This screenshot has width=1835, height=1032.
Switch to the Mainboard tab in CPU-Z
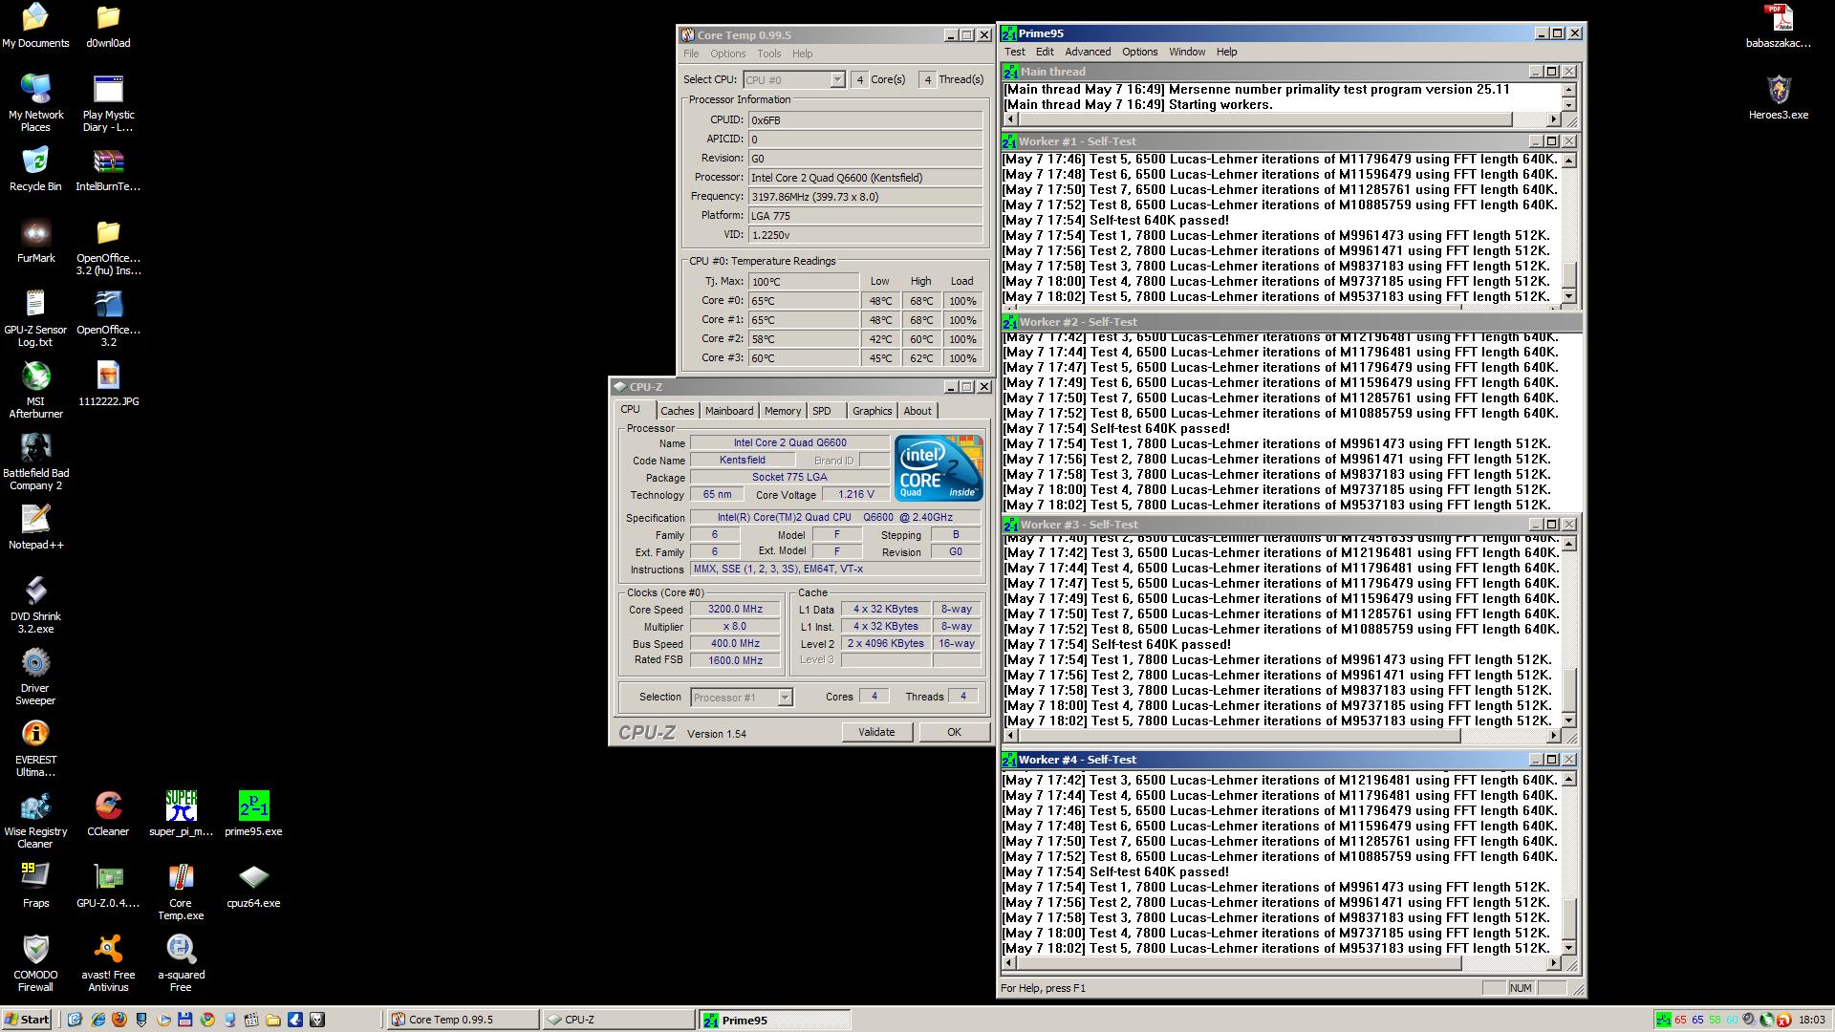coord(729,411)
